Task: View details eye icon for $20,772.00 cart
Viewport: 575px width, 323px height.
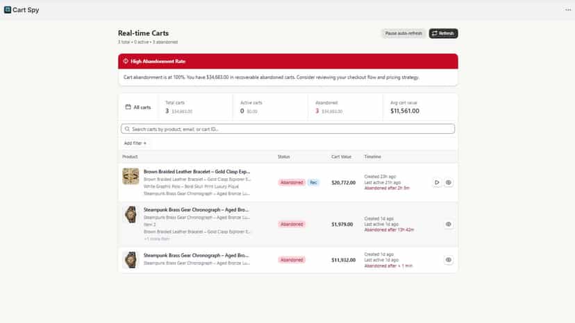Action: (449, 182)
